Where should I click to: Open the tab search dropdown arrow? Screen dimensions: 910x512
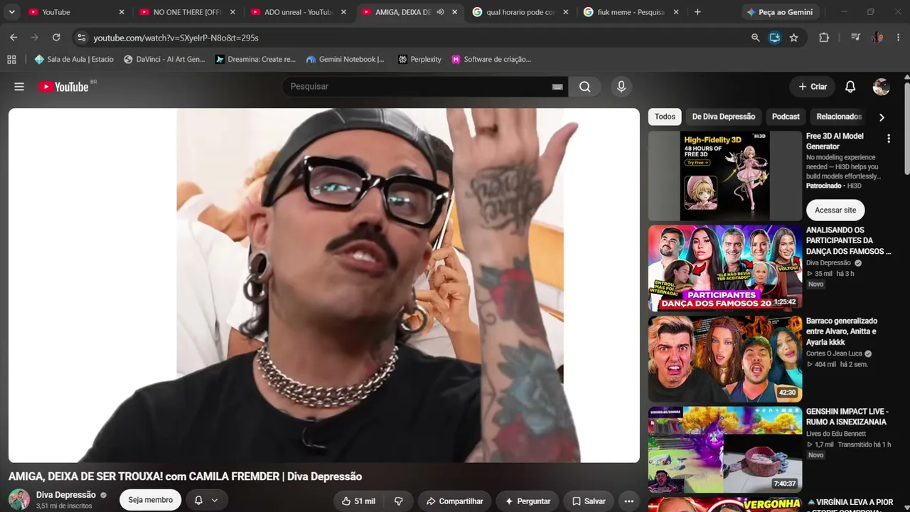[11, 12]
